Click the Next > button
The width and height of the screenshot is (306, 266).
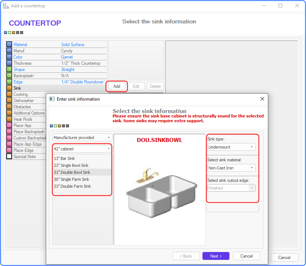[216, 256]
